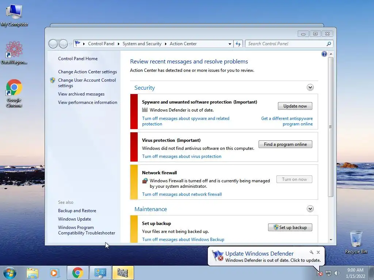Click in the Search Control Panel box
The width and height of the screenshot is (374, 280).
coord(286,44)
